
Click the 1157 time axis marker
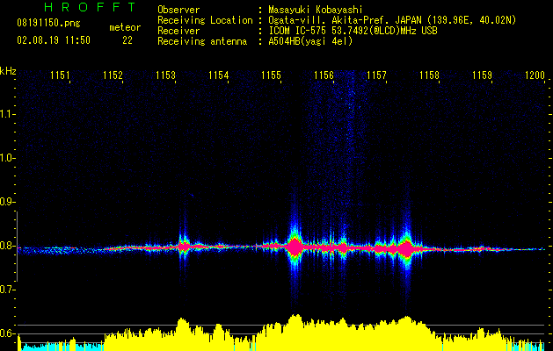click(376, 75)
